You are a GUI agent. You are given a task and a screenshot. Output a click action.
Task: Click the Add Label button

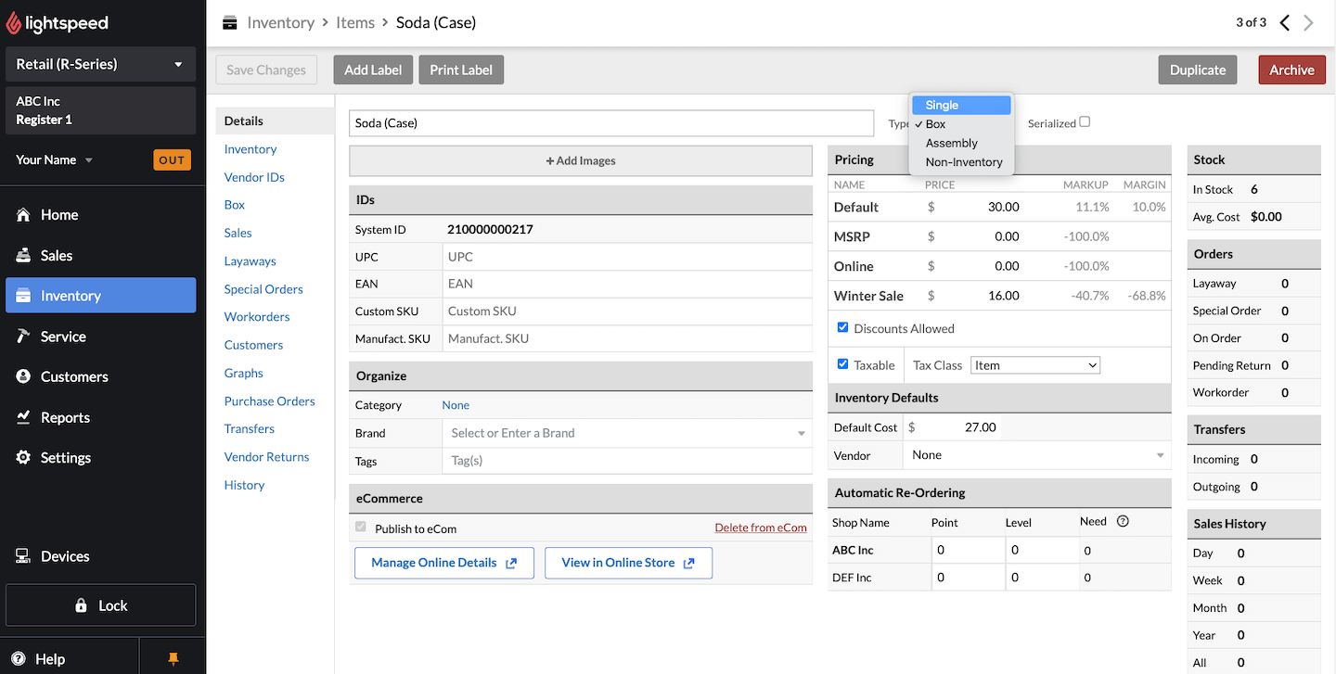(373, 70)
